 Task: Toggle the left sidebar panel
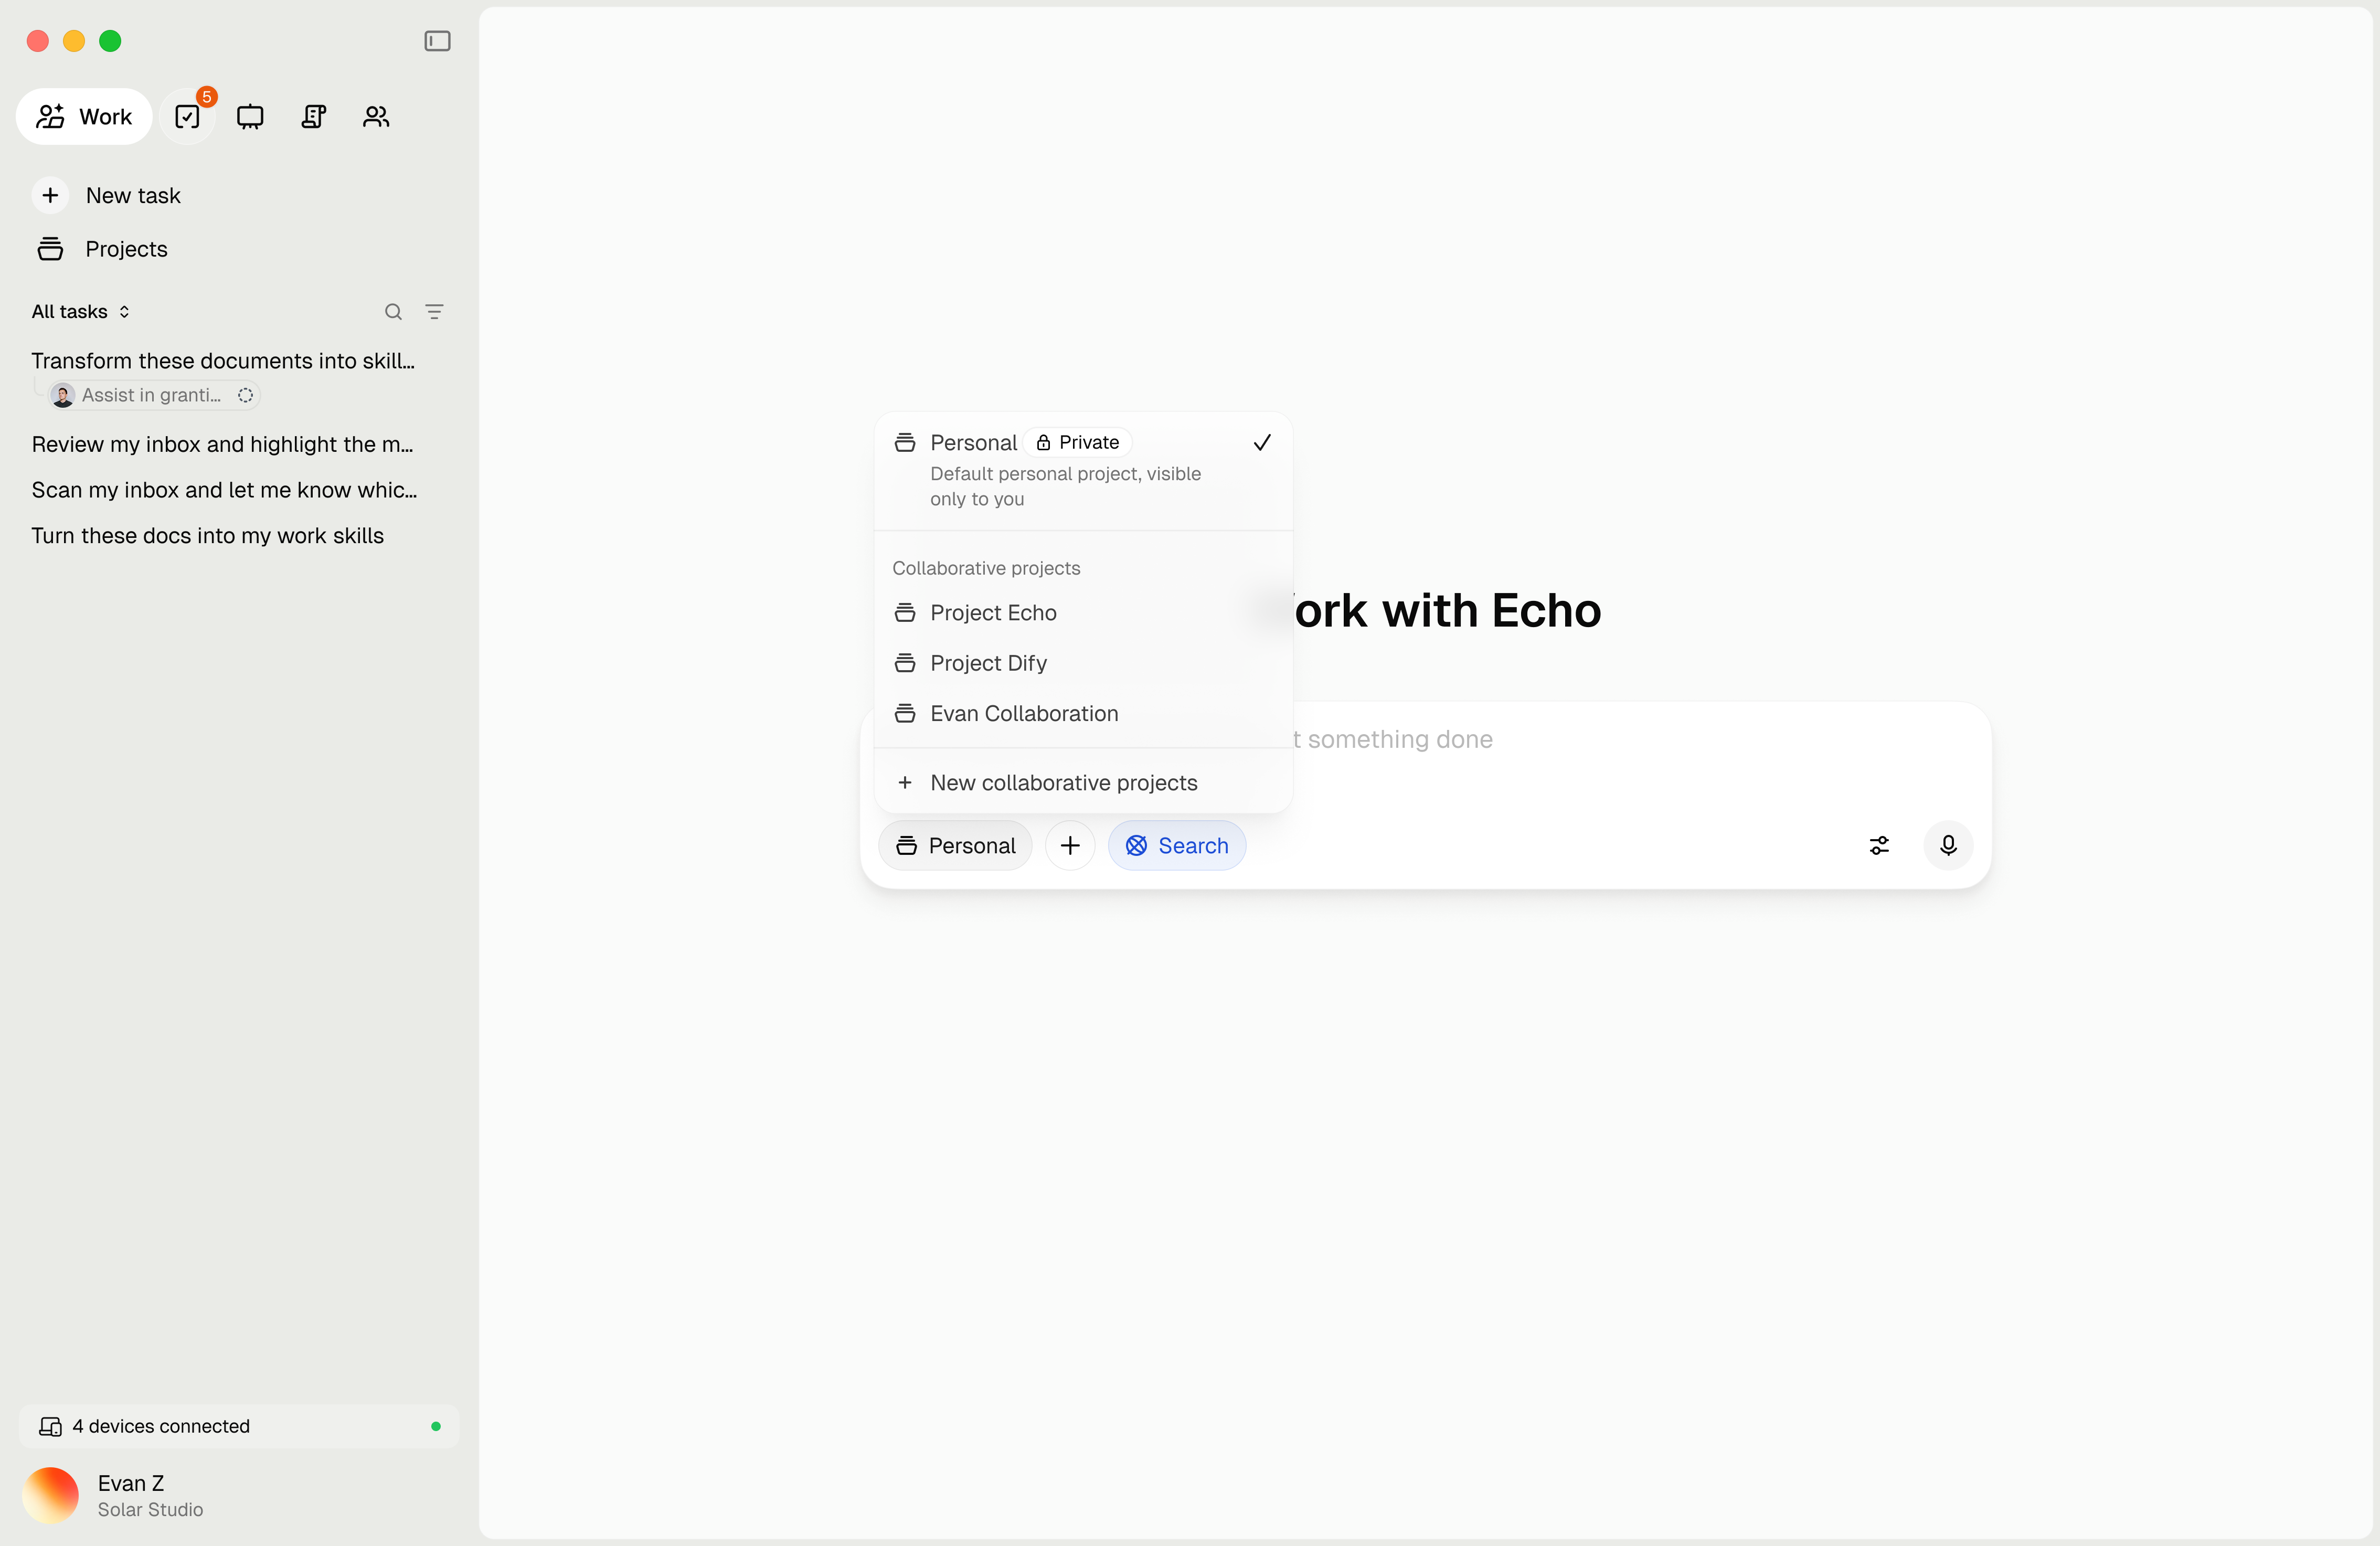click(x=437, y=41)
